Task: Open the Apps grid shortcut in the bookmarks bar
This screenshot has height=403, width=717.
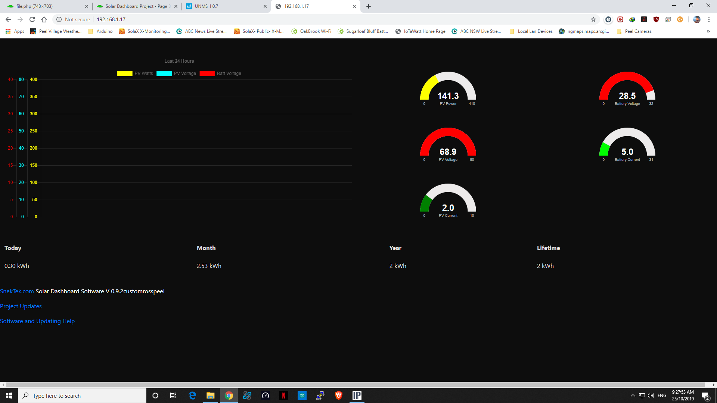Action: (x=15, y=31)
